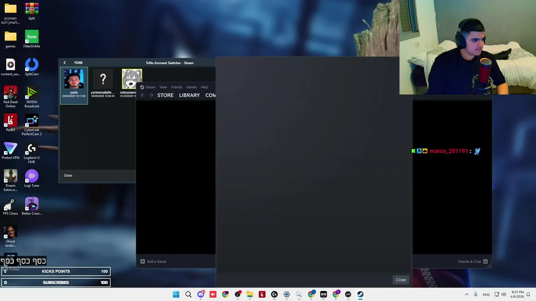
Task: Open OBS Studio from the taskbar
Action: pyautogui.click(x=238, y=294)
